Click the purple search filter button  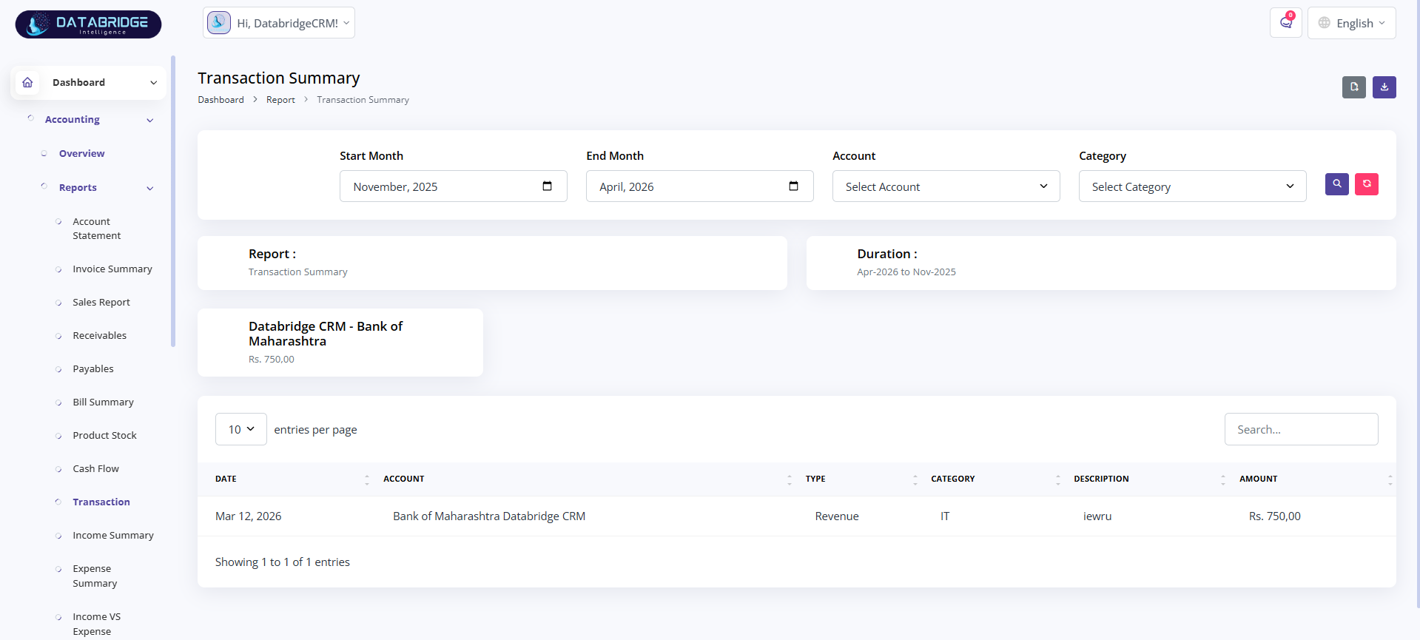1337,184
